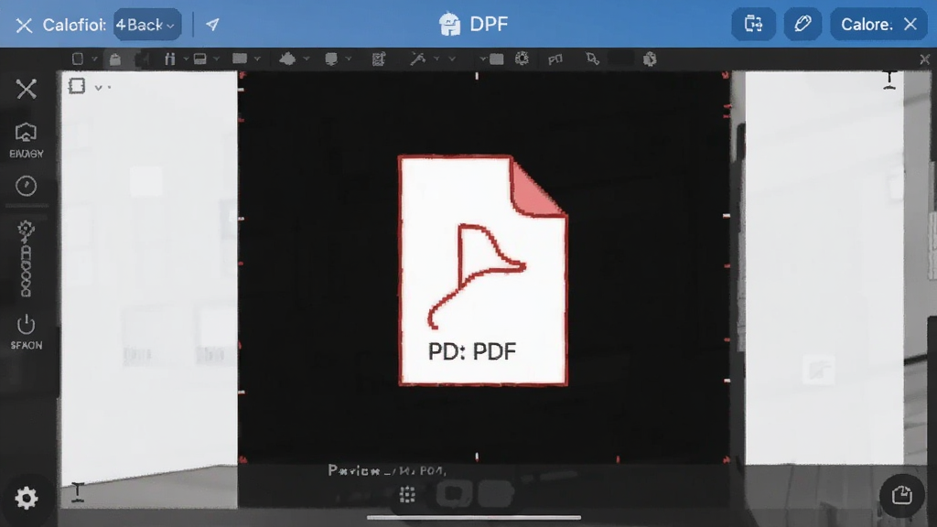
Task: Click the X icon beside Calofioi
Action: tap(24, 25)
